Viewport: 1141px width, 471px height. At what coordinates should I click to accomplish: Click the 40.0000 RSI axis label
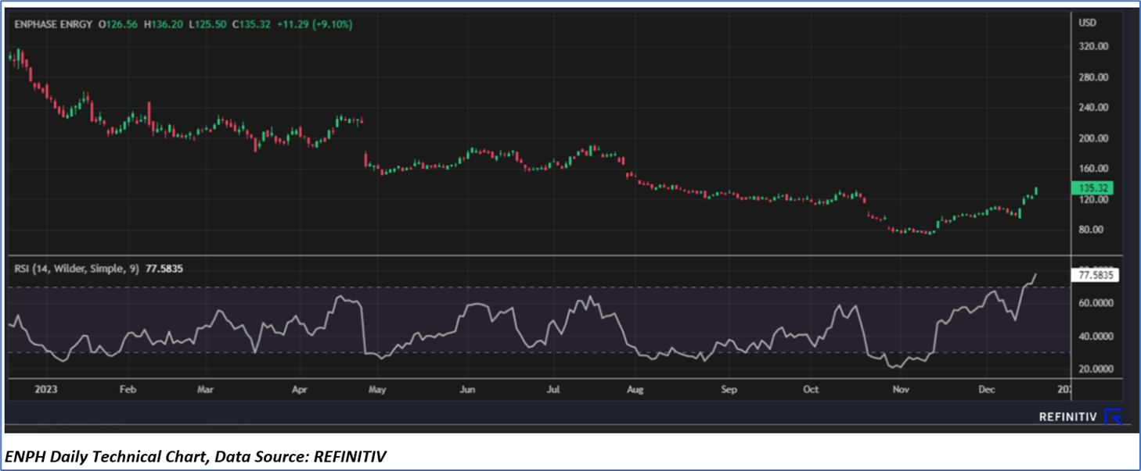point(1096,337)
